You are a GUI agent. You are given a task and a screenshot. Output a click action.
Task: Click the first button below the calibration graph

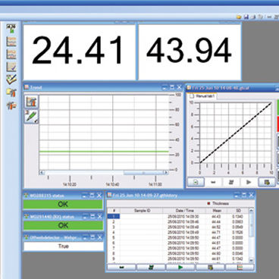[x=196, y=182]
